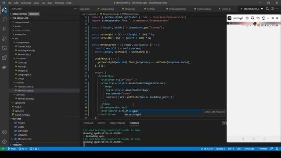This screenshot has height=158, width=281.
Task: Click the Ln 38, Col 24 indicator
Action: click(207, 149)
